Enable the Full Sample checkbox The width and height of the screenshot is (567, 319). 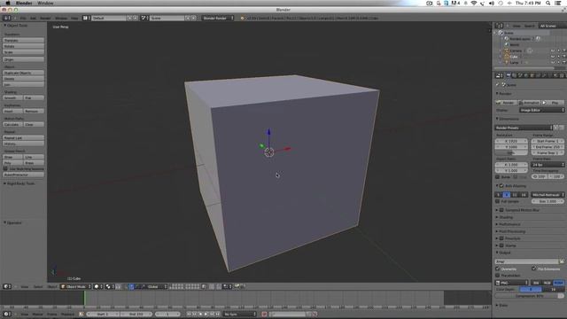point(498,201)
